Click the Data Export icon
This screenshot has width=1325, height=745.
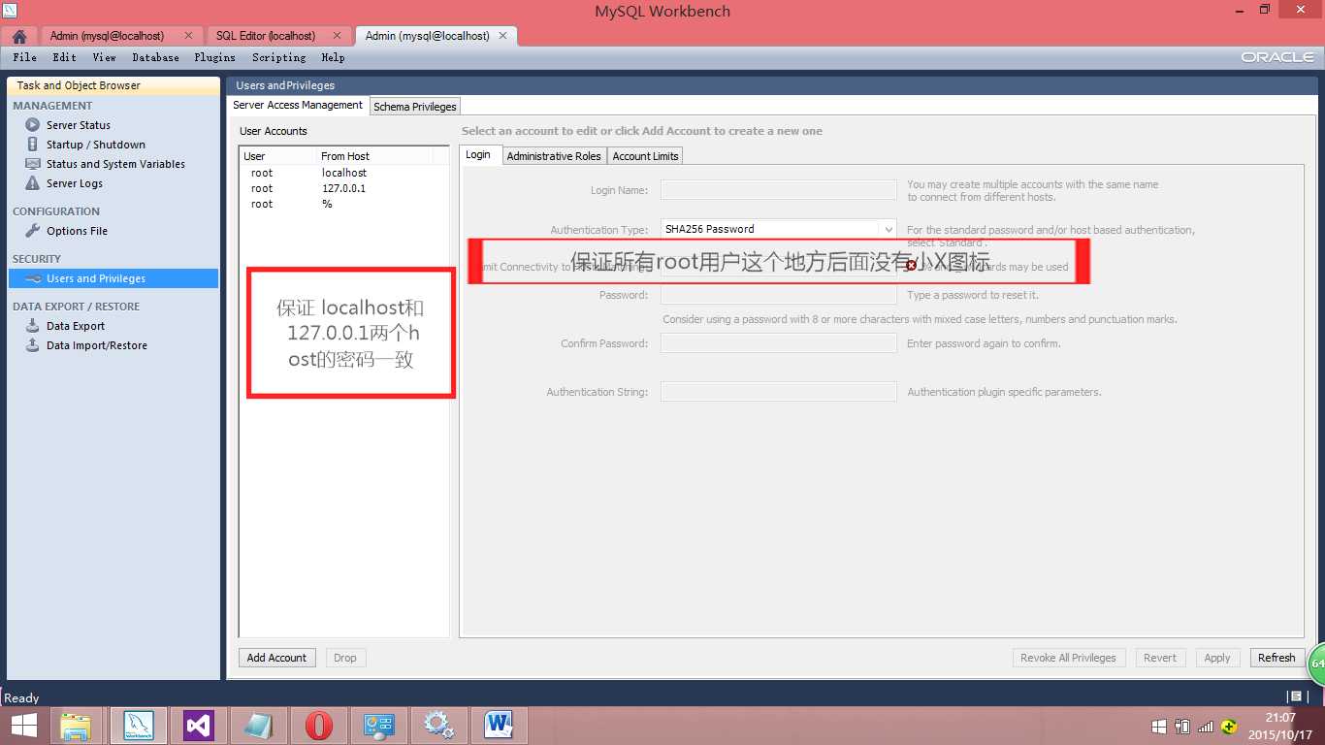[33, 326]
